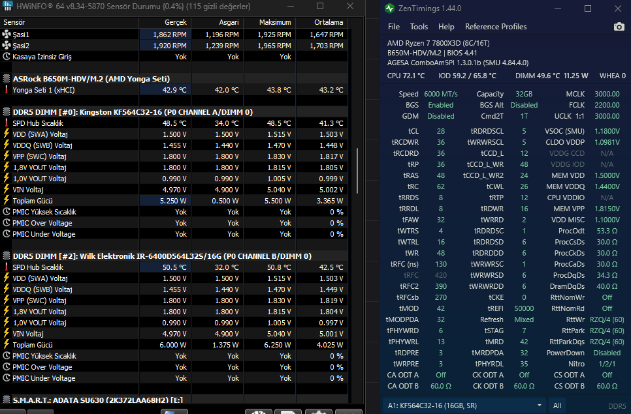Click the thermometer icon beside Yonga Seti 1 (xHCI)
The height and width of the screenshot is (414, 631).
click(x=7, y=90)
